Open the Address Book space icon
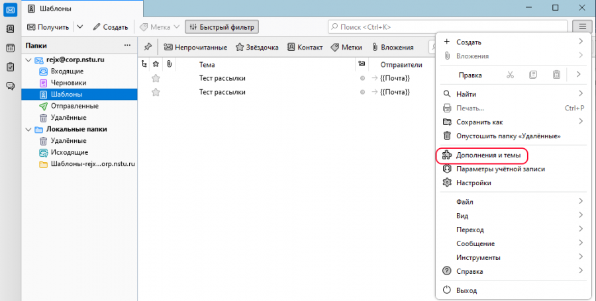 coord(10,29)
